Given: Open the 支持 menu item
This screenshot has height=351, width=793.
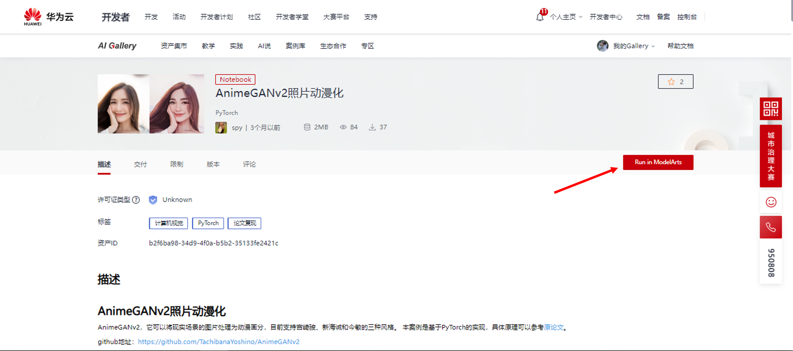Looking at the screenshot, I should (x=371, y=17).
